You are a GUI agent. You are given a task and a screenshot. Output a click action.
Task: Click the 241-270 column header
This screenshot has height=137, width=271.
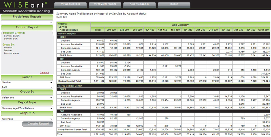coord(213,30)
